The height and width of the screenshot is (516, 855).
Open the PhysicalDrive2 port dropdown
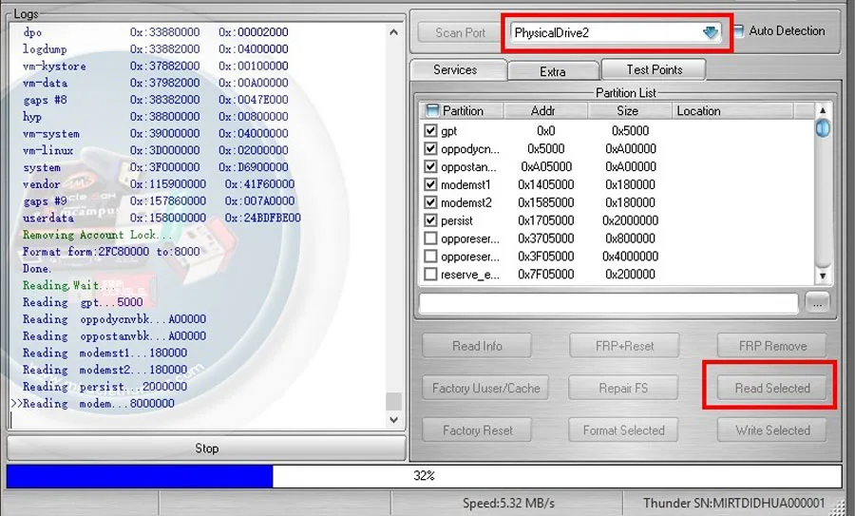[x=710, y=32]
